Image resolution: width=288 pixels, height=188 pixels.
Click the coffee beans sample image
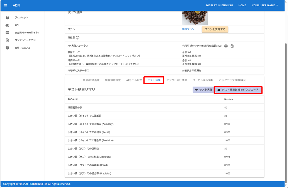[195, 18]
